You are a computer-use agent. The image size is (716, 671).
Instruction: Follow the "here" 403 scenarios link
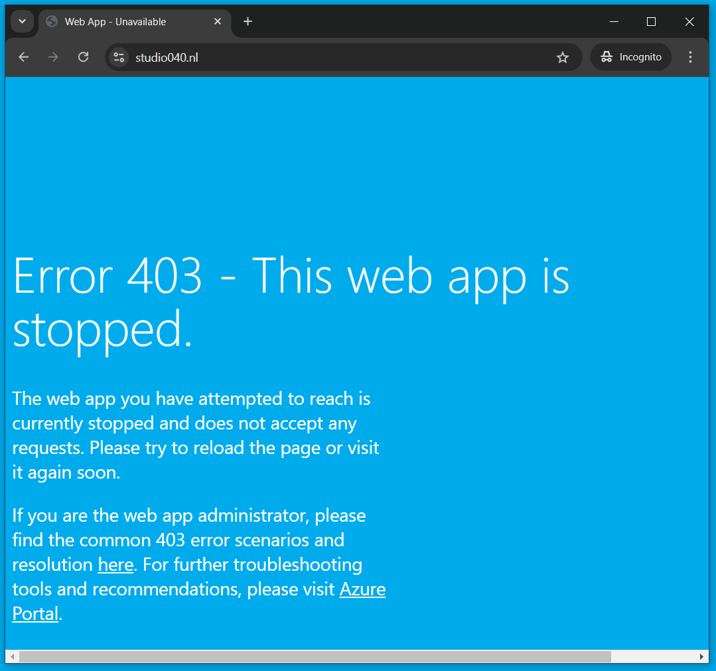pos(115,565)
